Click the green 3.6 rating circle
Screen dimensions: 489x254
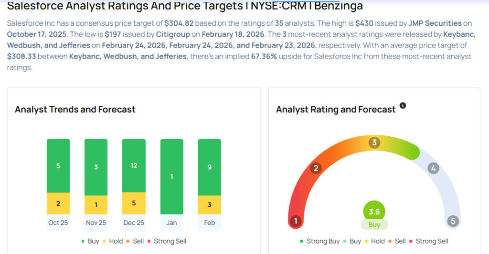tap(374, 211)
